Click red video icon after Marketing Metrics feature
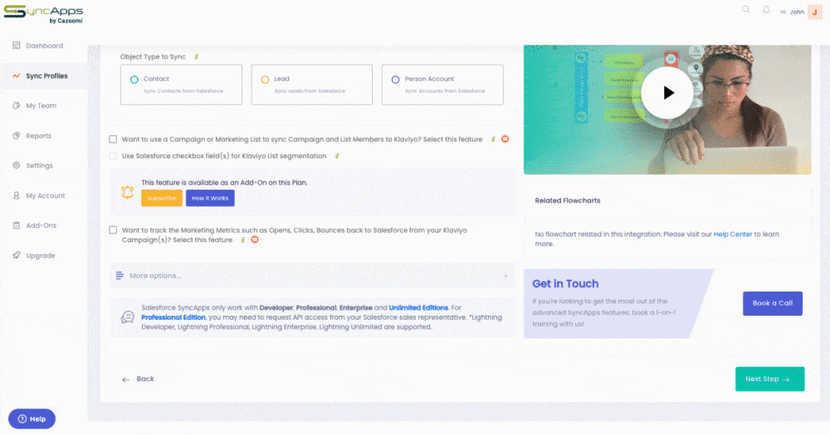 tap(255, 239)
